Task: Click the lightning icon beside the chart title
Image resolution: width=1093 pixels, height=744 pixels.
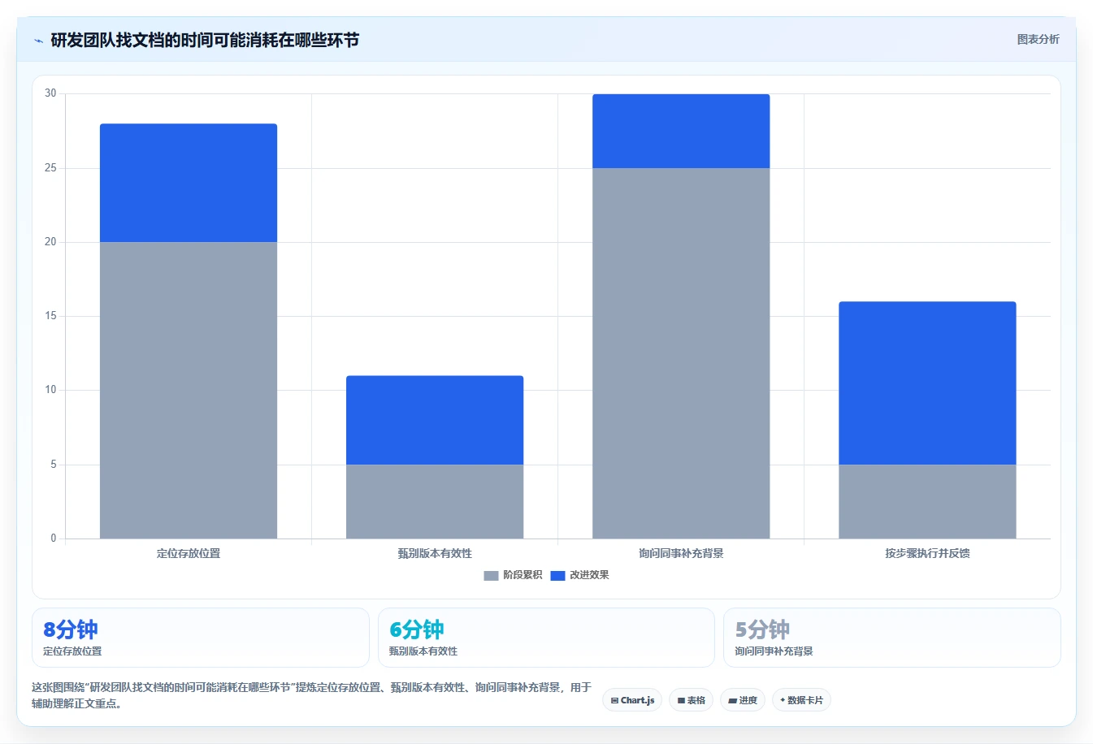Action: point(38,41)
